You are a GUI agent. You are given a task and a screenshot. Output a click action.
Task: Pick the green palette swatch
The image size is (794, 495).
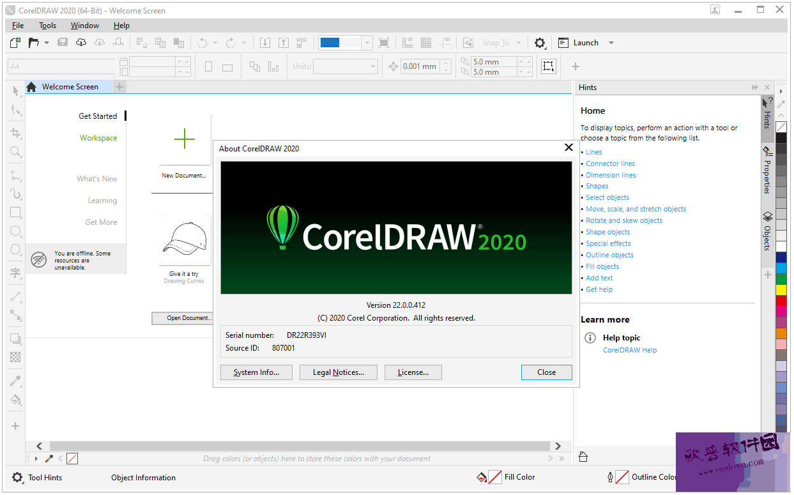point(781,279)
